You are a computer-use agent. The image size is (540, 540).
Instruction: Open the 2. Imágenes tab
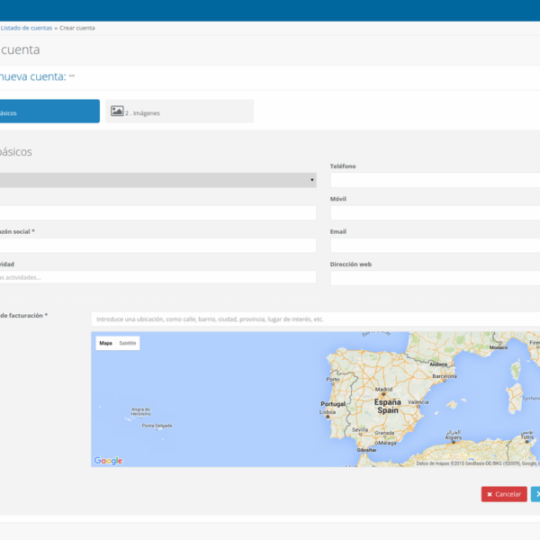coord(179,112)
